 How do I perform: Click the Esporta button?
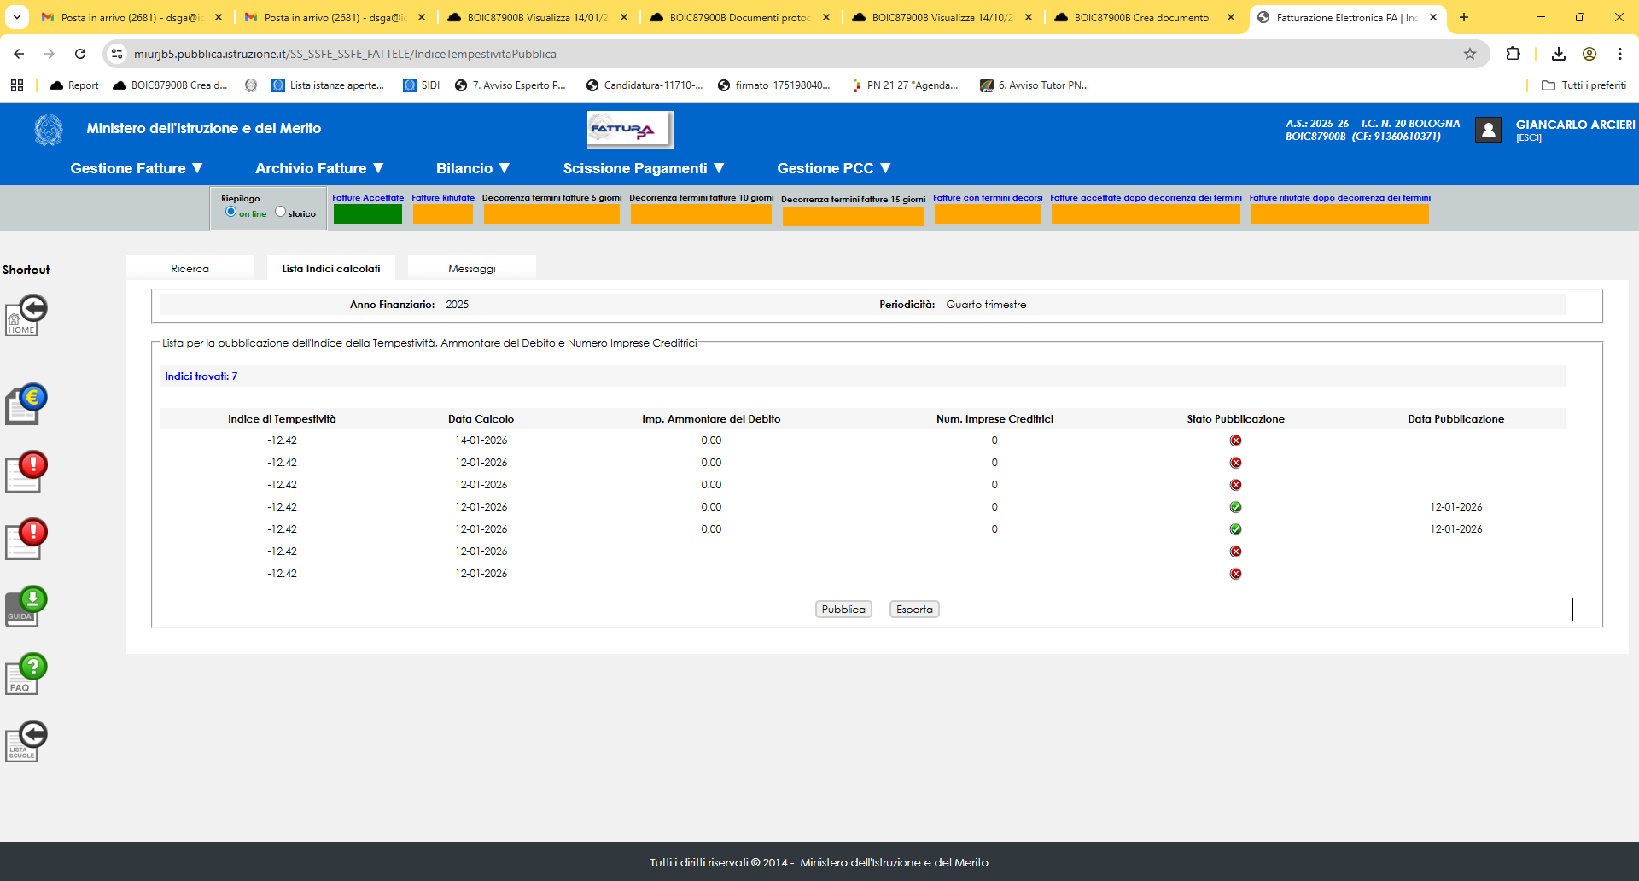[914, 609]
